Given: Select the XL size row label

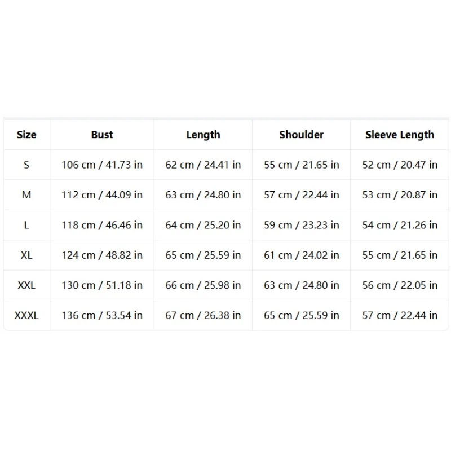Looking at the screenshot, I should coord(26,255).
